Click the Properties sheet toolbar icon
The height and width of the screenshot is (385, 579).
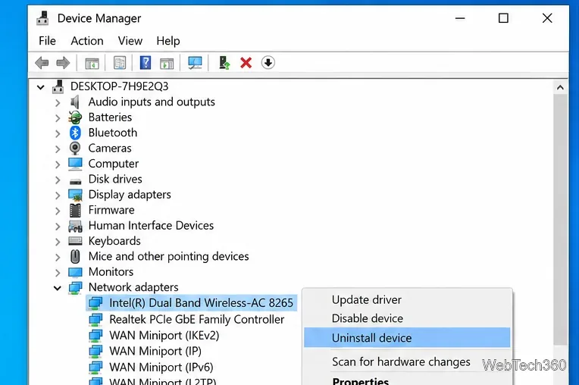click(120, 63)
